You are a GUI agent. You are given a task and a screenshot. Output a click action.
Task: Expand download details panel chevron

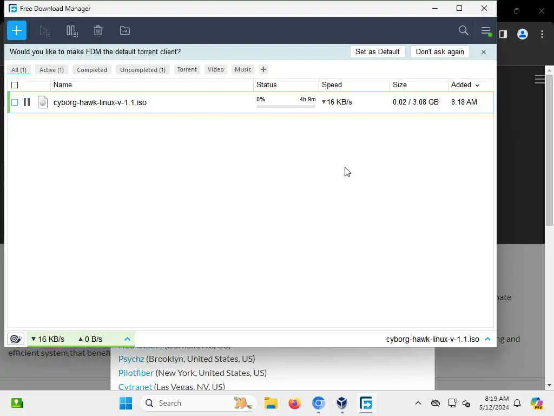pyautogui.click(x=488, y=339)
